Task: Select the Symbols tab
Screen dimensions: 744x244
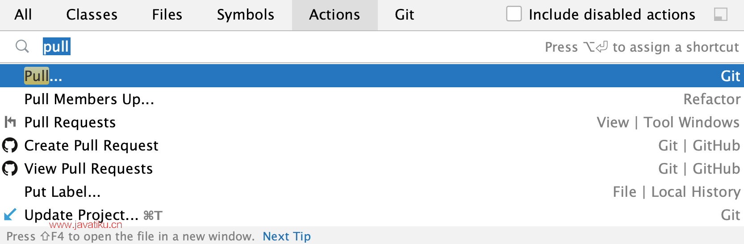Action: (246, 15)
